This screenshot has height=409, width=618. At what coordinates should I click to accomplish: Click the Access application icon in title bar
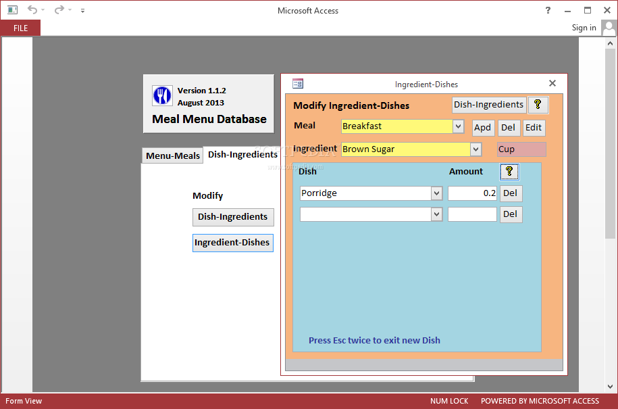(x=12, y=10)
